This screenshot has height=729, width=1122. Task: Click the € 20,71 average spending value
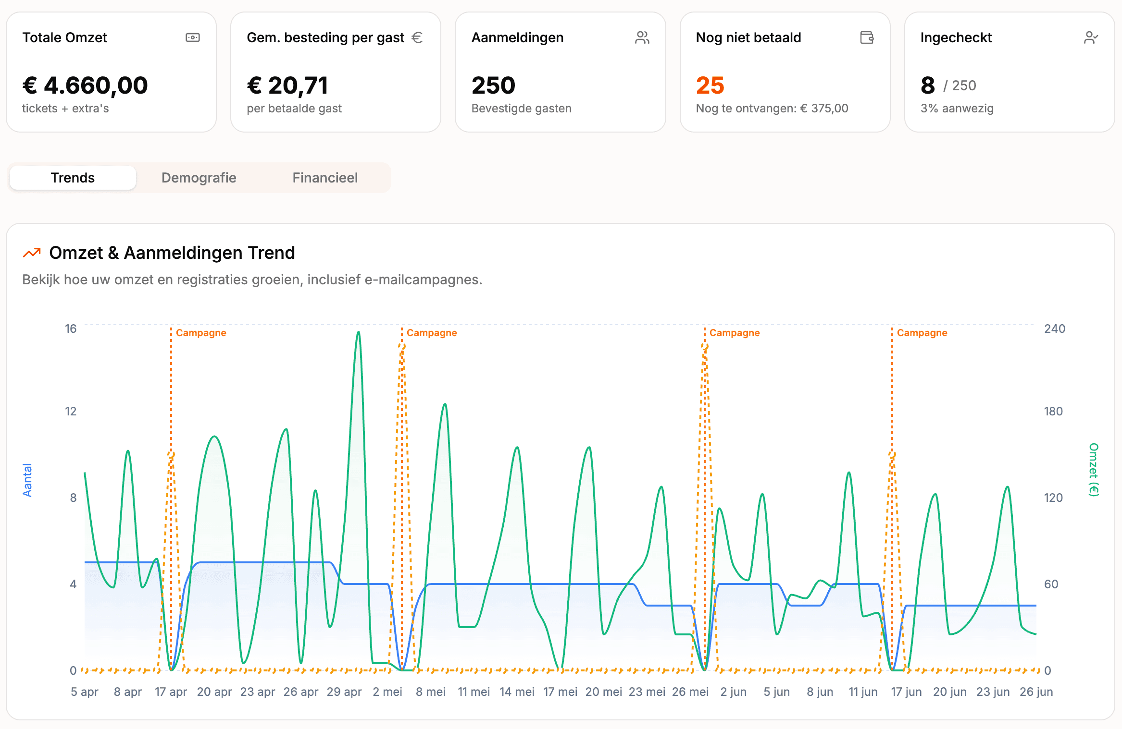click(x=287, y=85)
